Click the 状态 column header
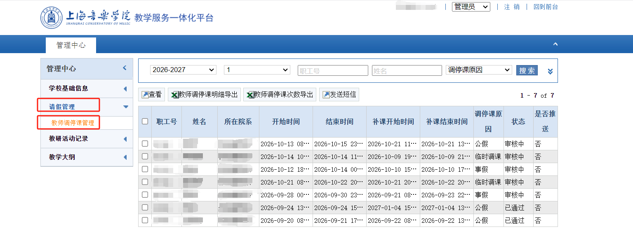633x236 pixels. click(x=518, y=122)
